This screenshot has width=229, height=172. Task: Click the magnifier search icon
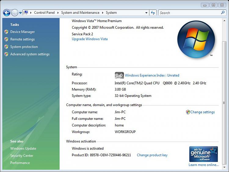point(223,13)
